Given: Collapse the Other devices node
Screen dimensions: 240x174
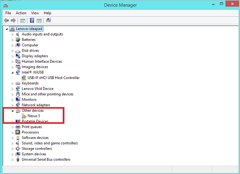Looking at the screenshot, I should [x=12, y=111].
